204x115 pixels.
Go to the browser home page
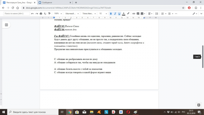pos(18,8)
